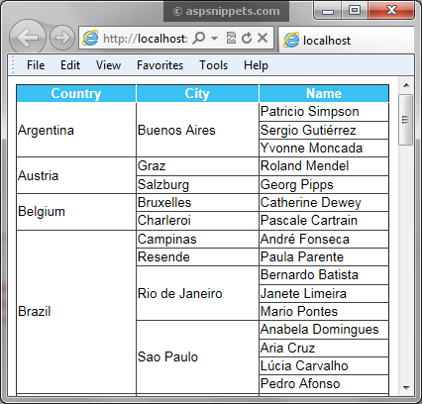This screenshot has width=422, height=404.
Task: Click the Name column header
Action: (x=324, y=93)
